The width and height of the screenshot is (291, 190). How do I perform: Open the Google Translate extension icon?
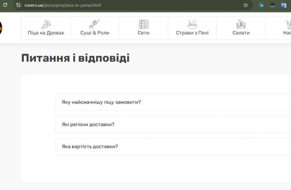tap(283, 5)
